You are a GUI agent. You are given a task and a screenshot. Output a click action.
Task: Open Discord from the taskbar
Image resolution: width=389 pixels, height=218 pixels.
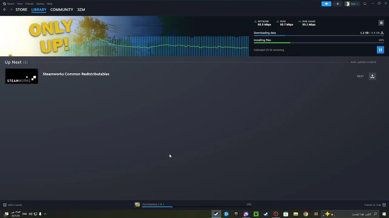click(x=246, y=214)
